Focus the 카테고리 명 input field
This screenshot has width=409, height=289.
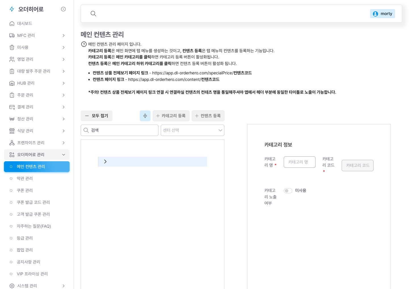point(300,162)
